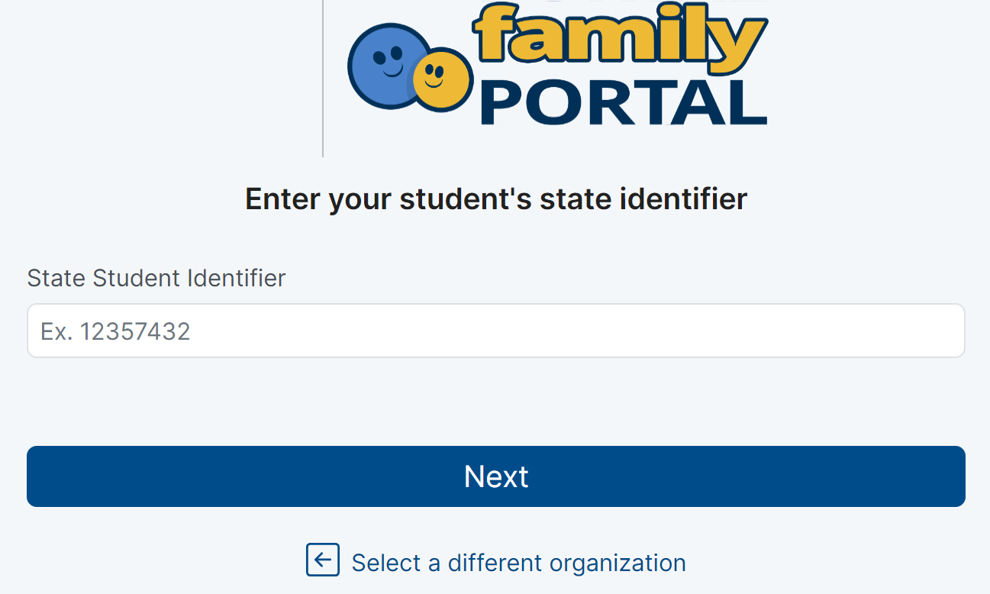The image size is (990, 594).
Task: Go back using the organization selection link
Action: [x=517, y=562]
